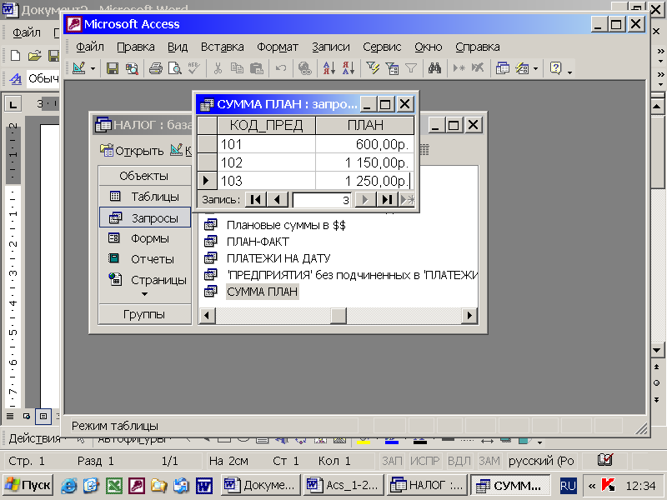Viewport: 667px width, 500px height.
Task: Apply Filter by Selection icon
Action: pos(373,68)
